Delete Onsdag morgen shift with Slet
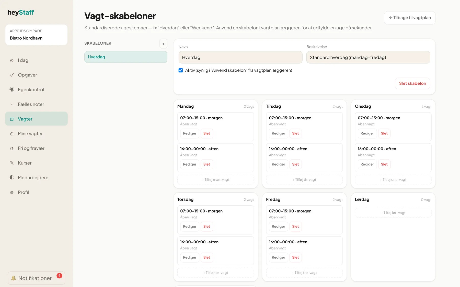Screen dimensions: 460x287 [384, 133]
